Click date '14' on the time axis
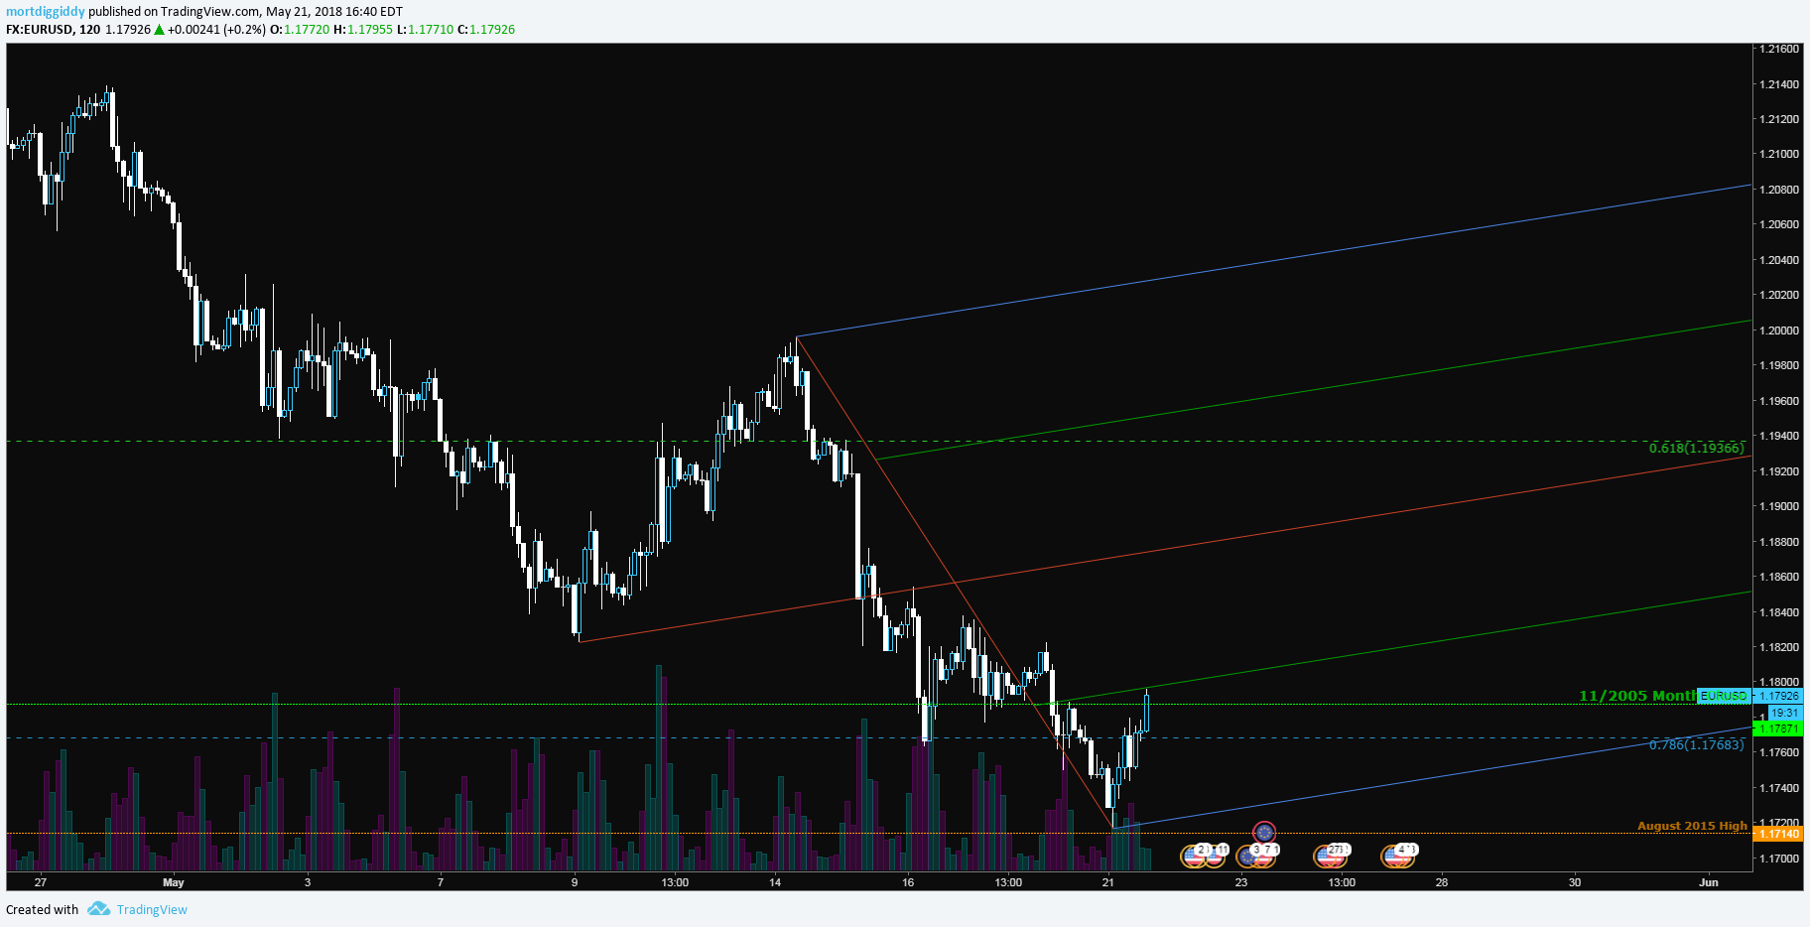 (775, 882)
